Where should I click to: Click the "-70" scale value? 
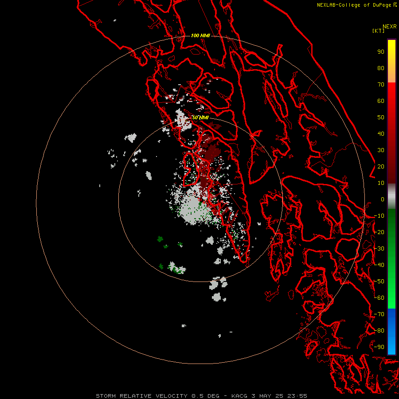pos(379,314)
